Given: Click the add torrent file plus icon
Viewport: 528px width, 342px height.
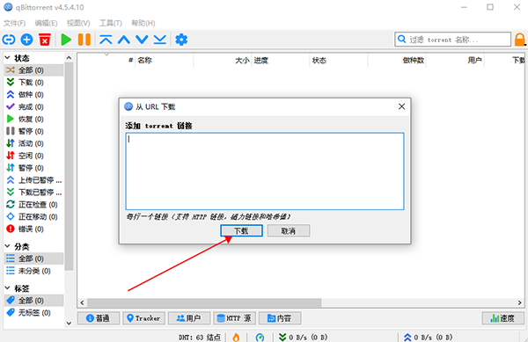Looking at the screenshot, I should (x=26, y=40).
